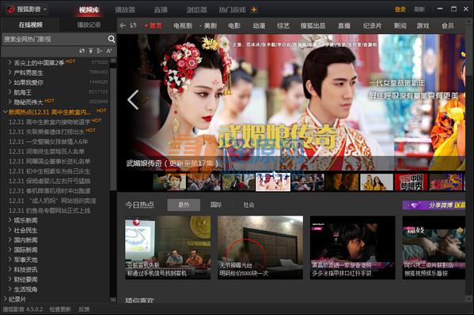Viewport: 474px width, 315px height.
Task: Click the font size A+ icon
Action: point(109,51)
